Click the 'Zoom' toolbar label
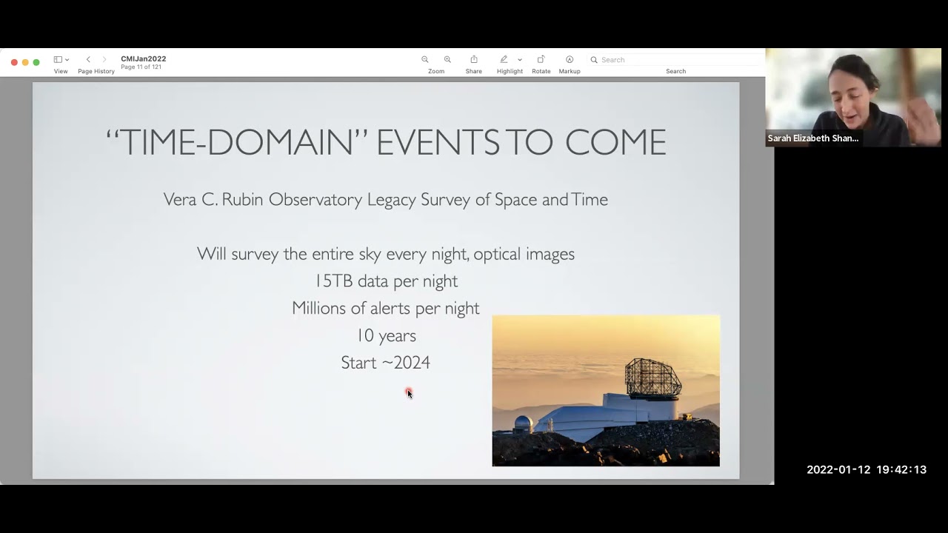 (436, 72)
